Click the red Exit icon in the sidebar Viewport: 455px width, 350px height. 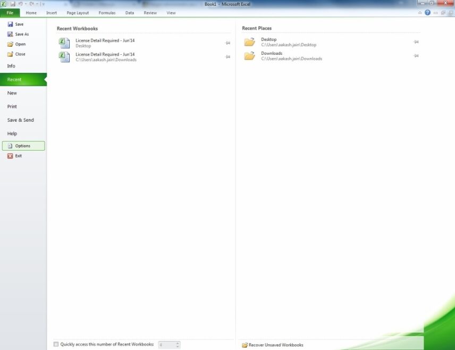point(11,155)
